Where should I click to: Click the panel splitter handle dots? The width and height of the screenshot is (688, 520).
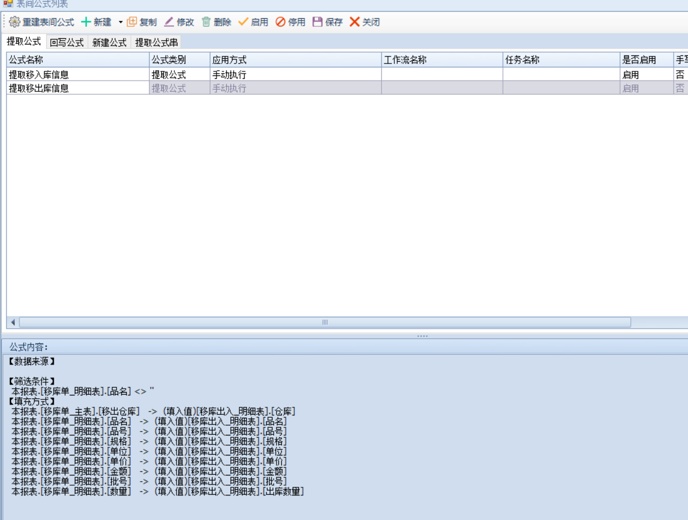[422, 336]
